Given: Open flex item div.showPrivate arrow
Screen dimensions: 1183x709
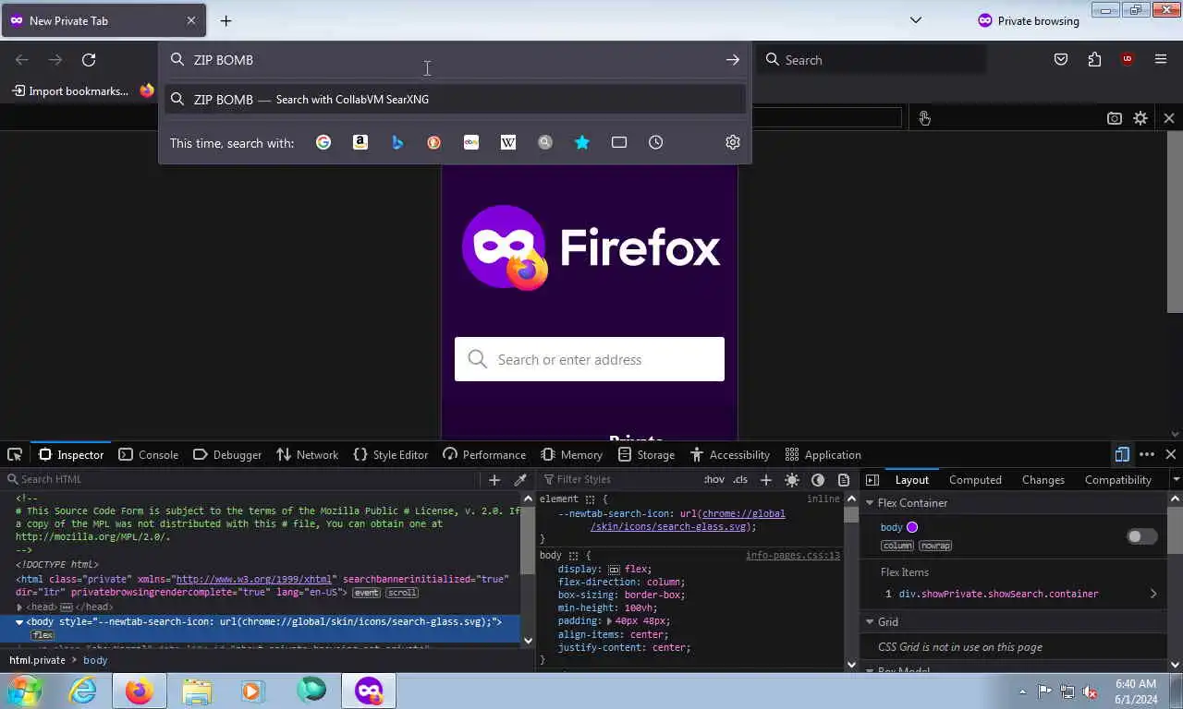Looking at the screenshot, I should [x=1153, y=594].
